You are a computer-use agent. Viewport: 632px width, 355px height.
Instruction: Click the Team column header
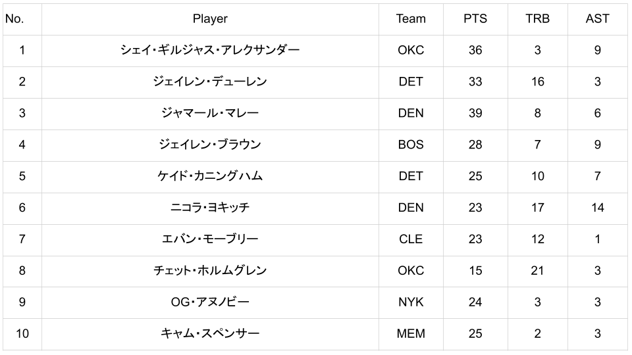coord(411,19)
